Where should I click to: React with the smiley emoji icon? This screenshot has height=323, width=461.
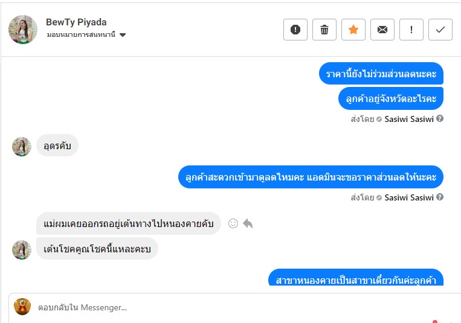click(x=233, y=223)
